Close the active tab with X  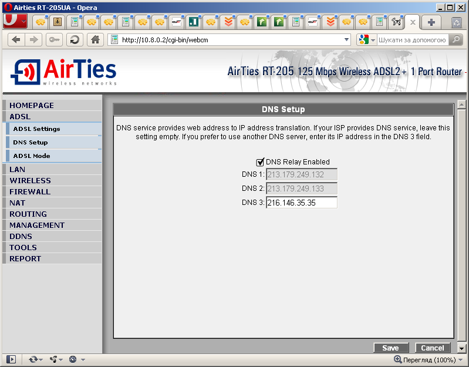(413, 22)
